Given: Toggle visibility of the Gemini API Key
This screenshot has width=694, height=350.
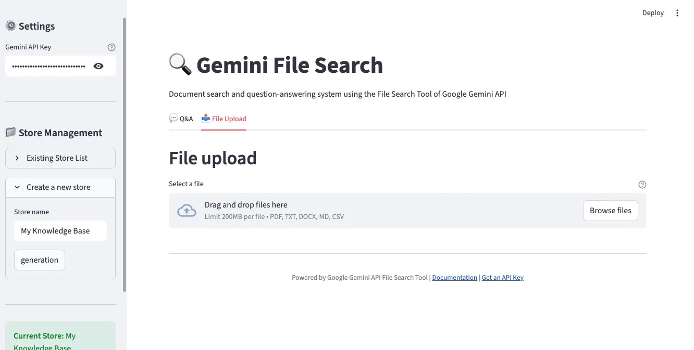Looking at the screenshot, I should [98, 66].
